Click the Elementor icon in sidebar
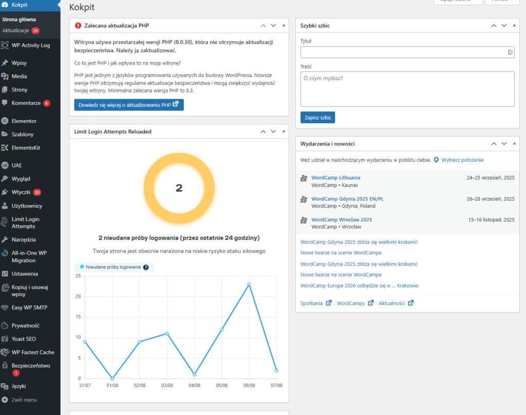Image resolution: width=526 pixels, height=415 pixels. click(x=5, y=121)
